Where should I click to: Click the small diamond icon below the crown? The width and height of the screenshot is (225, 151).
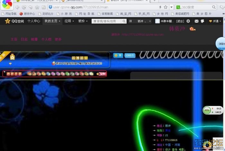click(10, 64)
